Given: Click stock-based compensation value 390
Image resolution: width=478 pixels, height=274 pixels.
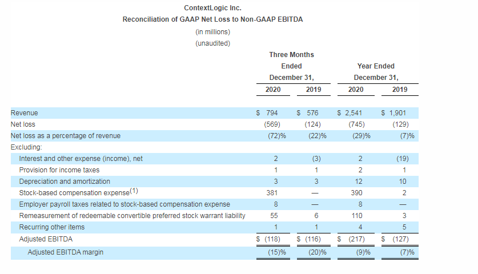Looking at the screenshot, I should point(356,193).
